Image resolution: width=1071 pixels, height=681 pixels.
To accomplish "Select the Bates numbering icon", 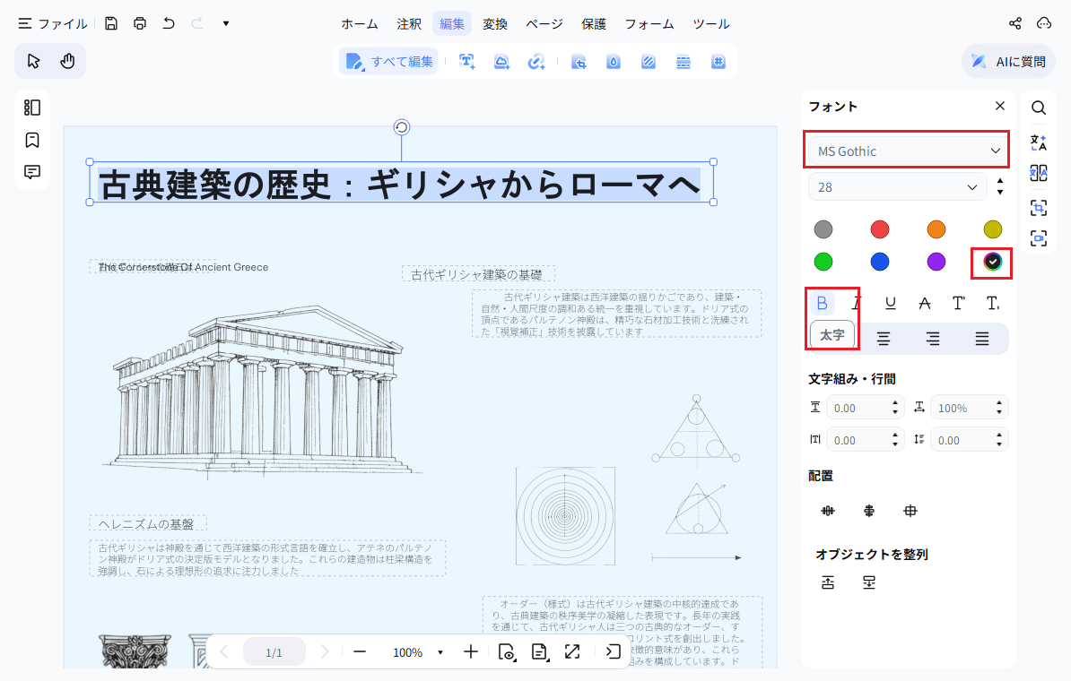I will click(x=718, y=62).
